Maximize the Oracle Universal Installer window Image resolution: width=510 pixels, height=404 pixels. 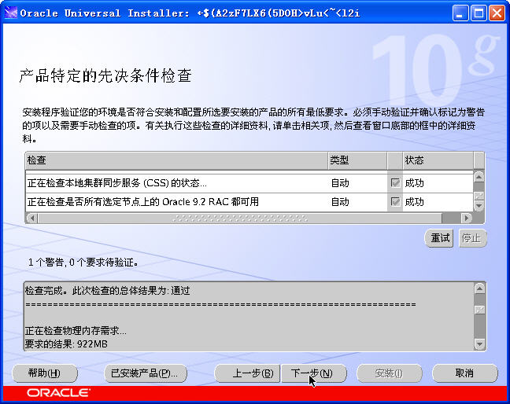tap(479, 13)
